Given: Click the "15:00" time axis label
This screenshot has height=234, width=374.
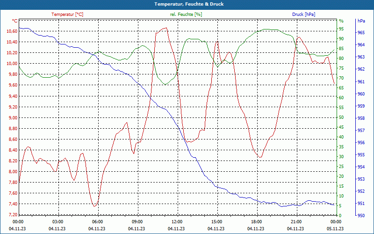Looking at the screenshot, I should [216, 222].
